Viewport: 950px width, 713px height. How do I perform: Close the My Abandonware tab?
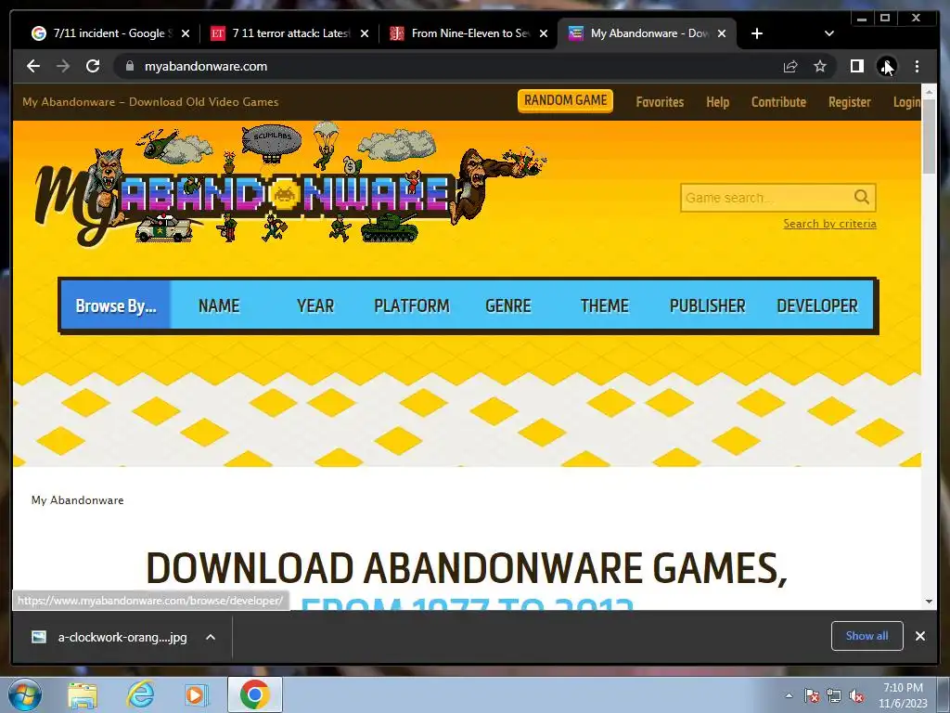pyautogui.click(x=722, y=33)
